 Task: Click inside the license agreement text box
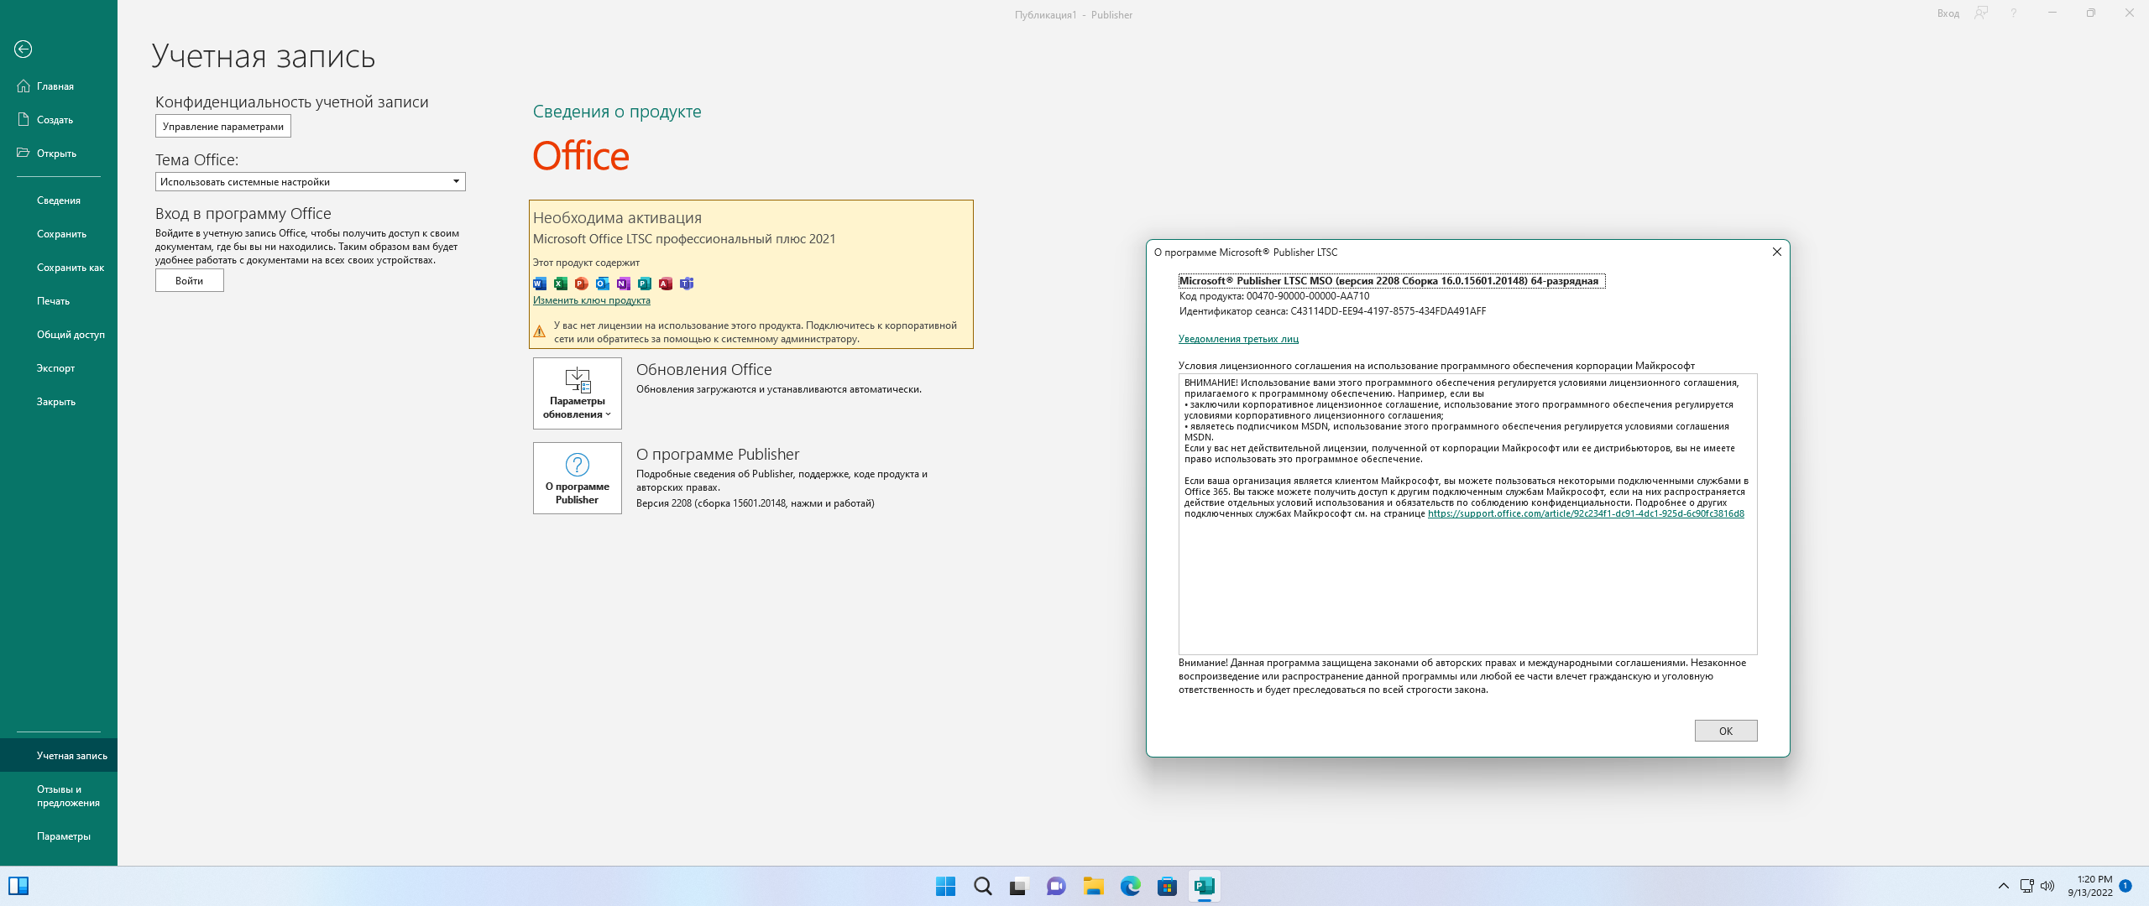tap(1468, 513)
